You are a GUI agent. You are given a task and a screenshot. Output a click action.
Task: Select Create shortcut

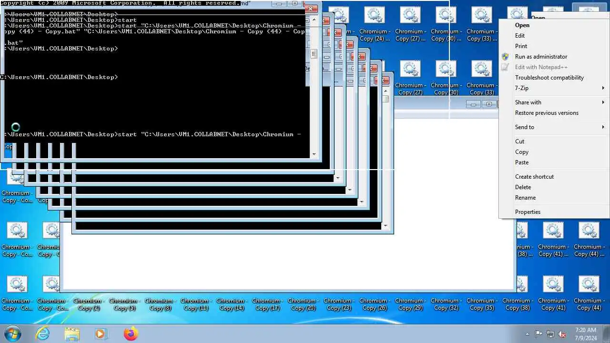pos(554,177)
